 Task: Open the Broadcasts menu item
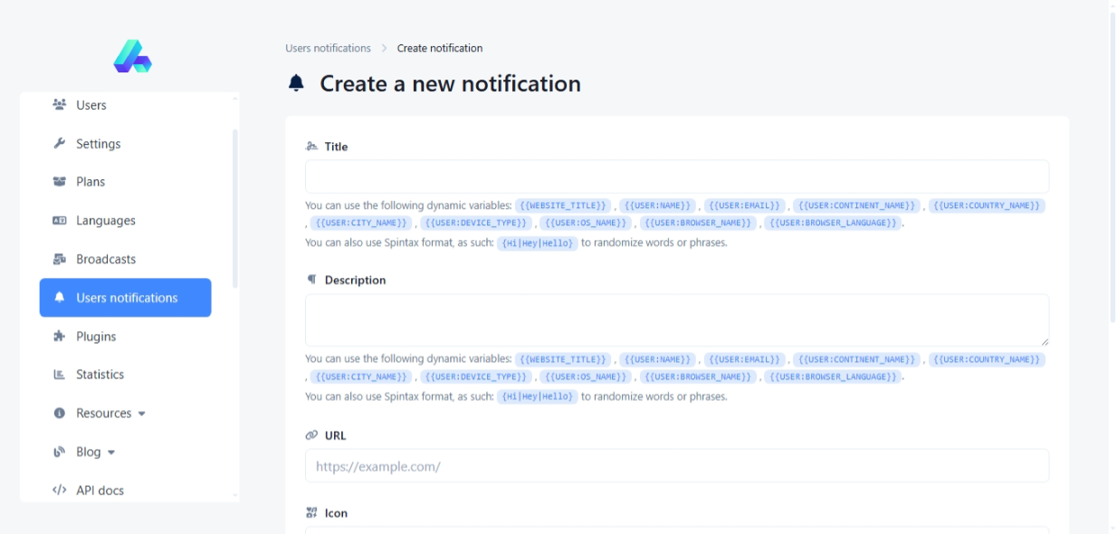pos(105,260)
